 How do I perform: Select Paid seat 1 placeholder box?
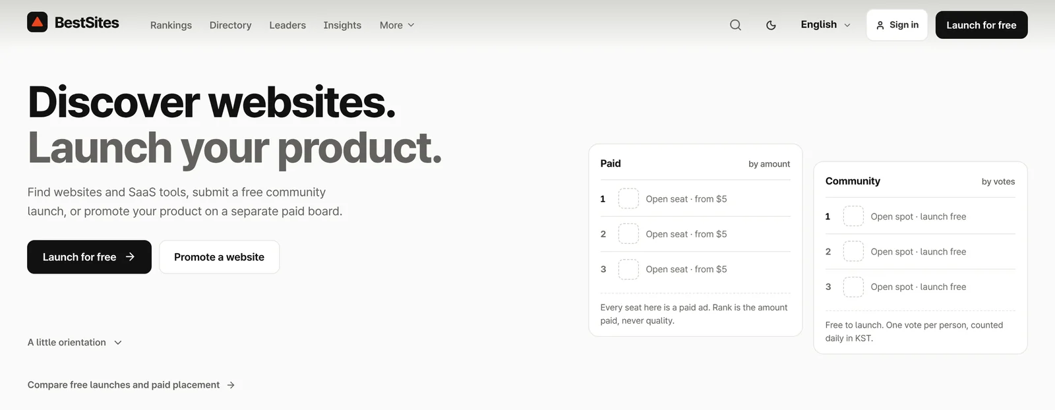pyautogui.click(x=628, y=198)
